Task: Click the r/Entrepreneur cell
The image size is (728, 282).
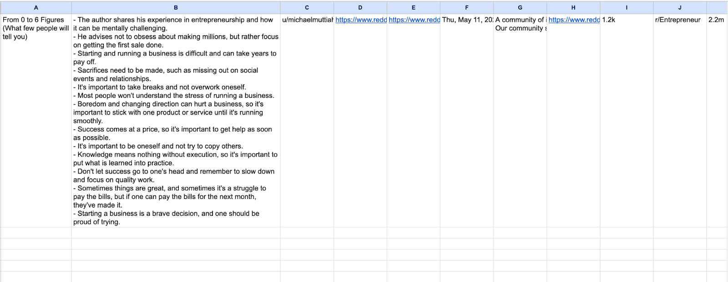Action: pyautogui.click(x=680, y=120)
